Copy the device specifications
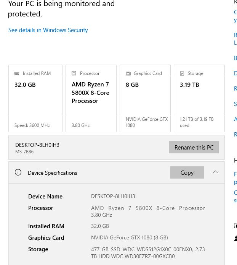Image resolution: width=237 pixels, height=265 pixels. [187, 172]
